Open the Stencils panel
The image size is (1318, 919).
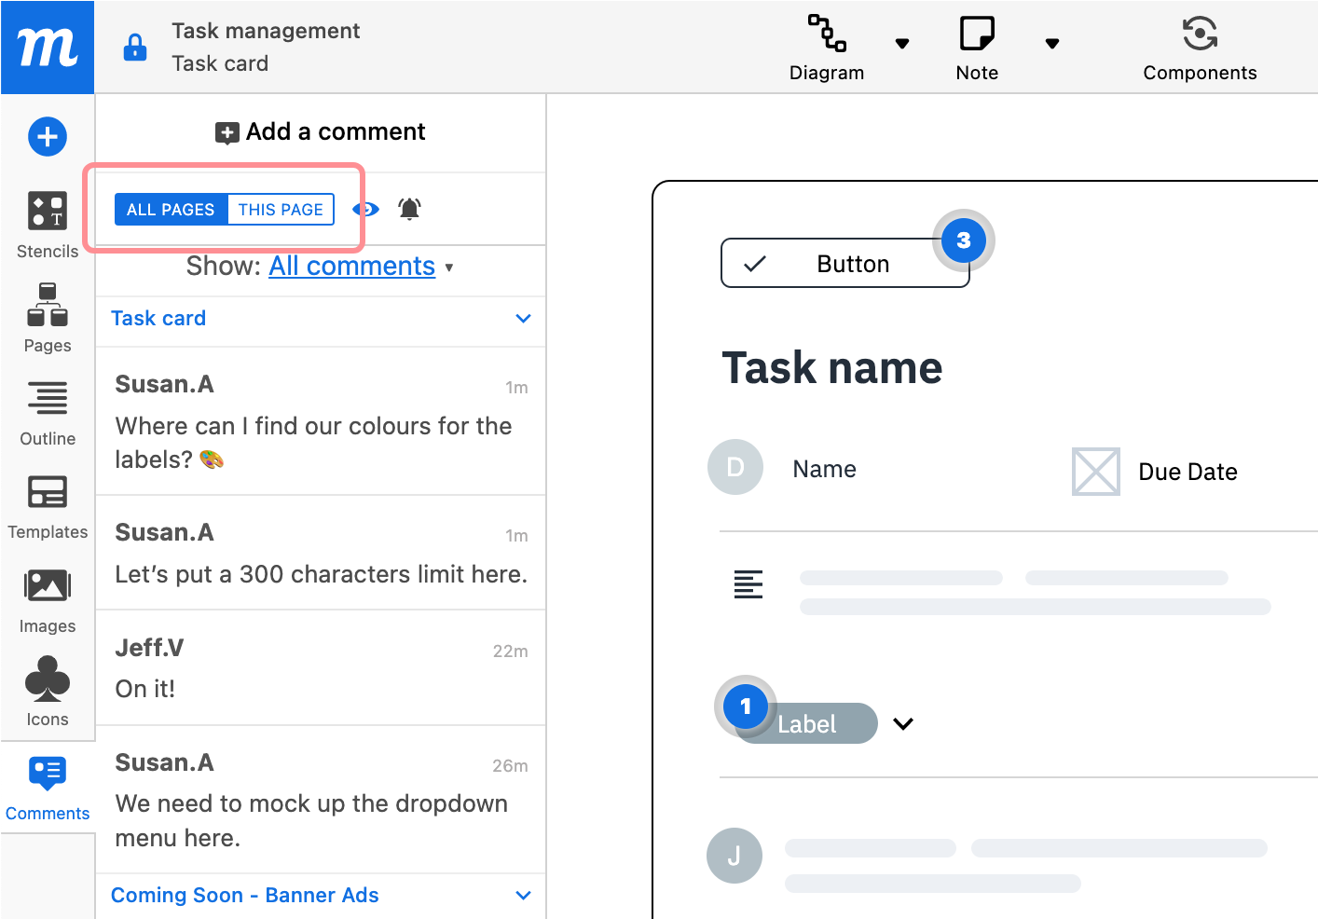48,225
